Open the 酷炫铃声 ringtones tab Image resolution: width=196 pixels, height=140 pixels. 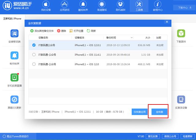83,6
